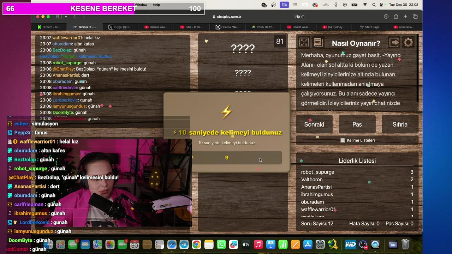Image resolution: width=452 pixels, height=254 pixels.
Task: Click the screen sharing icon in menu bar
Action: point(284,5)
